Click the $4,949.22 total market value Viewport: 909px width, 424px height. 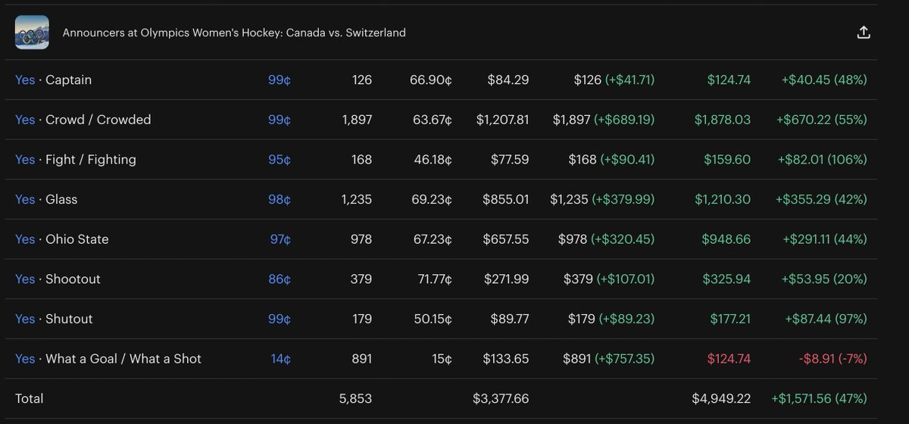[721, 398]
